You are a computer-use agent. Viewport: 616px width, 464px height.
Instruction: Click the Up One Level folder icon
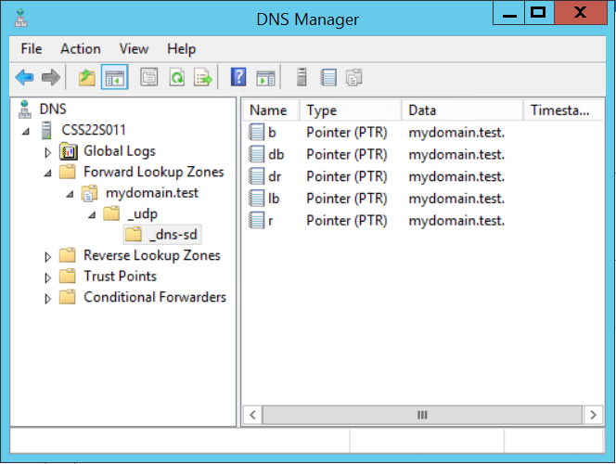[x=87, y=78]
